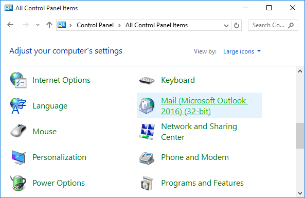Expand the chevron after Control Panel breadcrumb
Image resolution: width=305 pixels, height=198 pixels.
tap(119, 25)
